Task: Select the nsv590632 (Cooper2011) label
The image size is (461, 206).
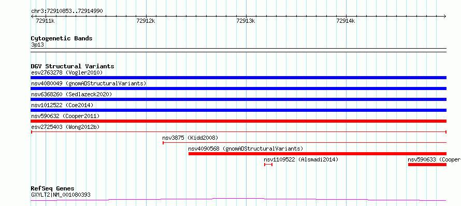Action: coord(65,116)
